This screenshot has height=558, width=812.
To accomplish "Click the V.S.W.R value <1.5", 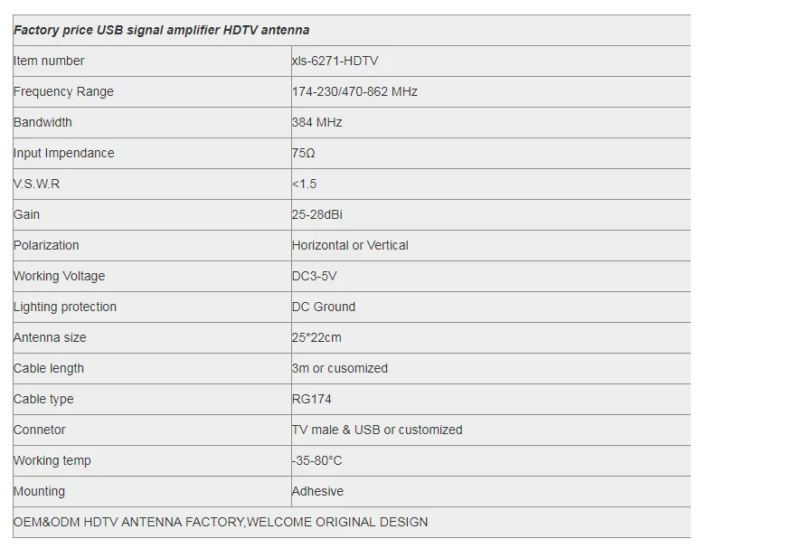I will coord(304,184).
